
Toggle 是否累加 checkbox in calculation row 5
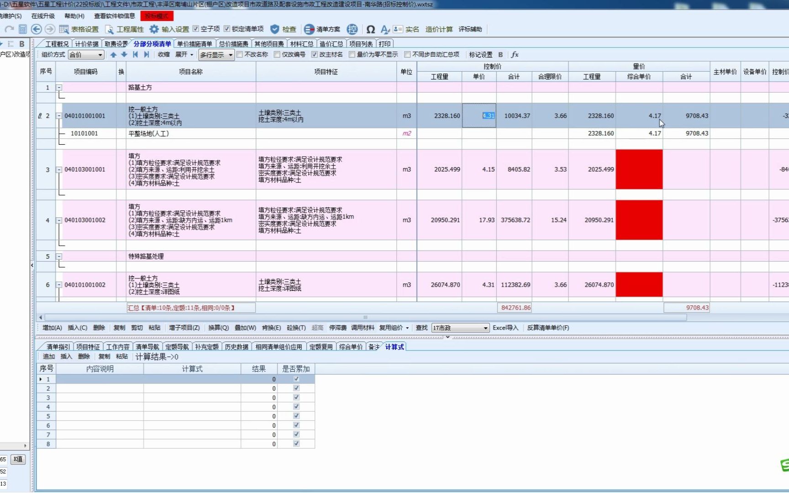(296, 416)
